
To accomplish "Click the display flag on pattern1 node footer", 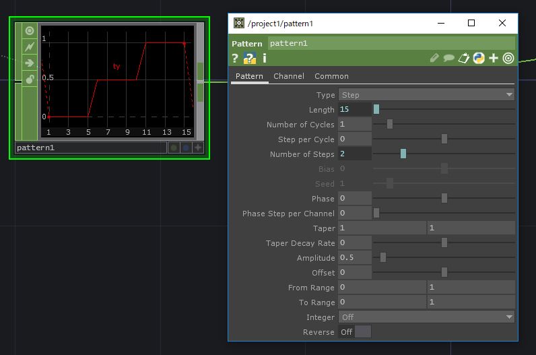I will pos(174,148).
